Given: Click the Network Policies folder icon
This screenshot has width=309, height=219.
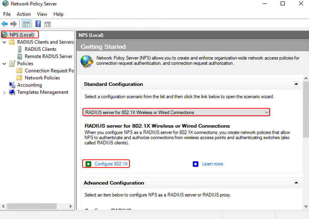Looking at the screenshot, I should pos(19,78).
